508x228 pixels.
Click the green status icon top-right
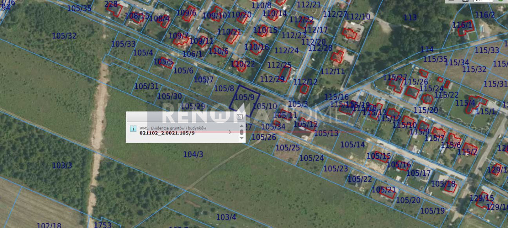[501, 1]
